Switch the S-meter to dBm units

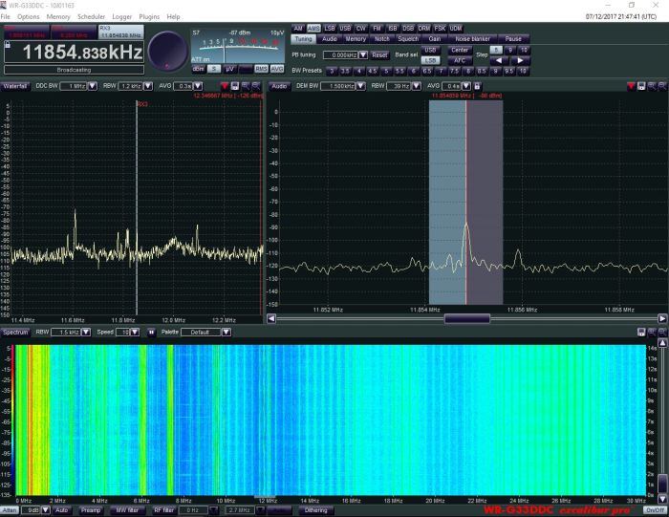click(198, 69)
